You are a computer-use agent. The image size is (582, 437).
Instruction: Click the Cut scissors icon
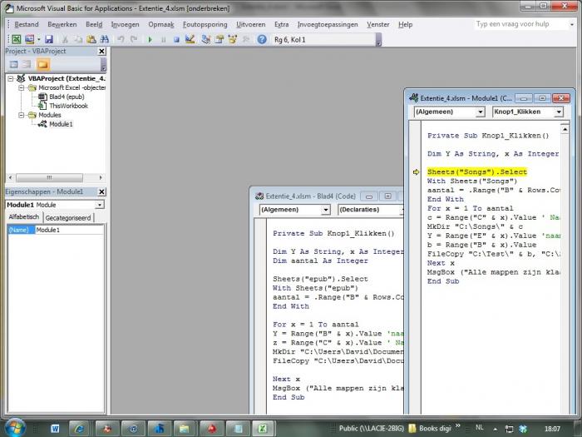pyautogui.click(x=65, y=39)
